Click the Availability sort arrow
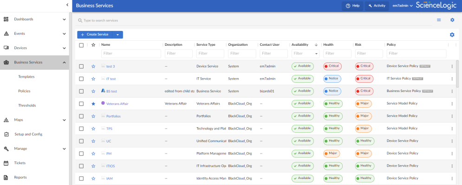Viewport: 462px width, 185px height. (316, 45)
